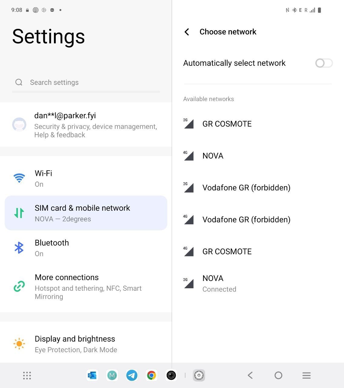The width and height of the screenshot is (344, 388).
Task: Open More connections settings
Action: [86, 286]
